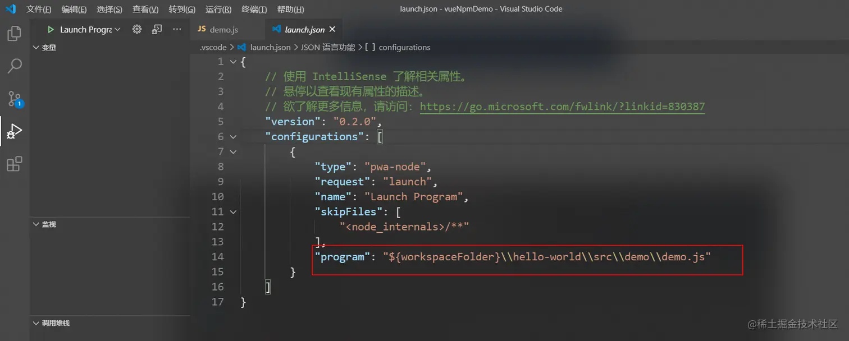Fold the configurations array at line 6
849x341 pixels.
[x=233, y=137]
